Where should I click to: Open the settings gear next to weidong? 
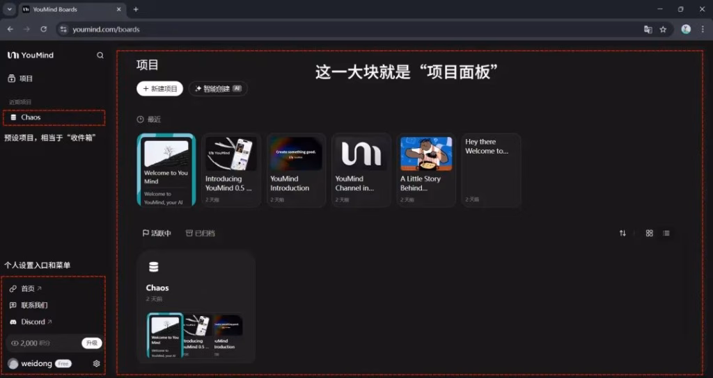tap(96, 363)
